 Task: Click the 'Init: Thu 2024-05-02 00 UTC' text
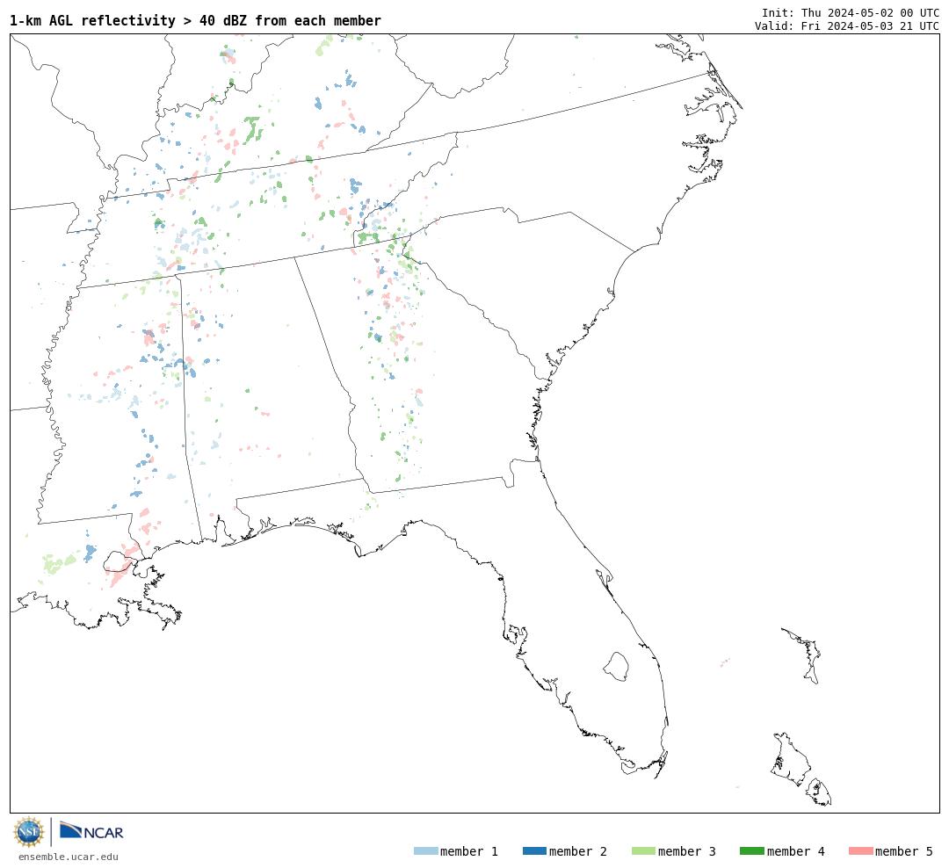tap(851, 12)
